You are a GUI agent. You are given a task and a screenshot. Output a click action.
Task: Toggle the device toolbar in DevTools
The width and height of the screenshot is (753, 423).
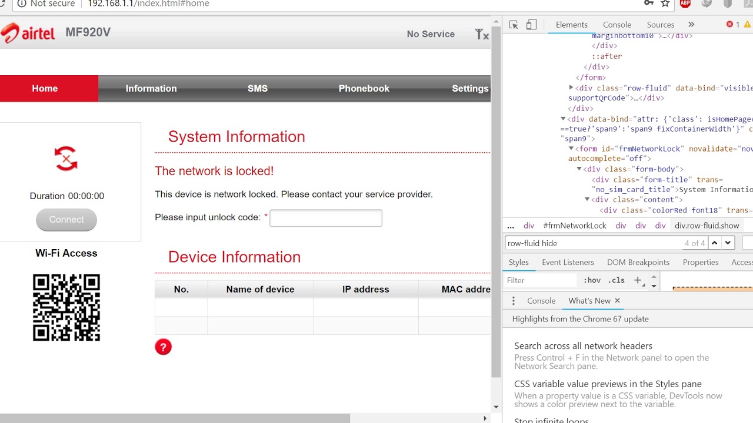pos(531,25)
